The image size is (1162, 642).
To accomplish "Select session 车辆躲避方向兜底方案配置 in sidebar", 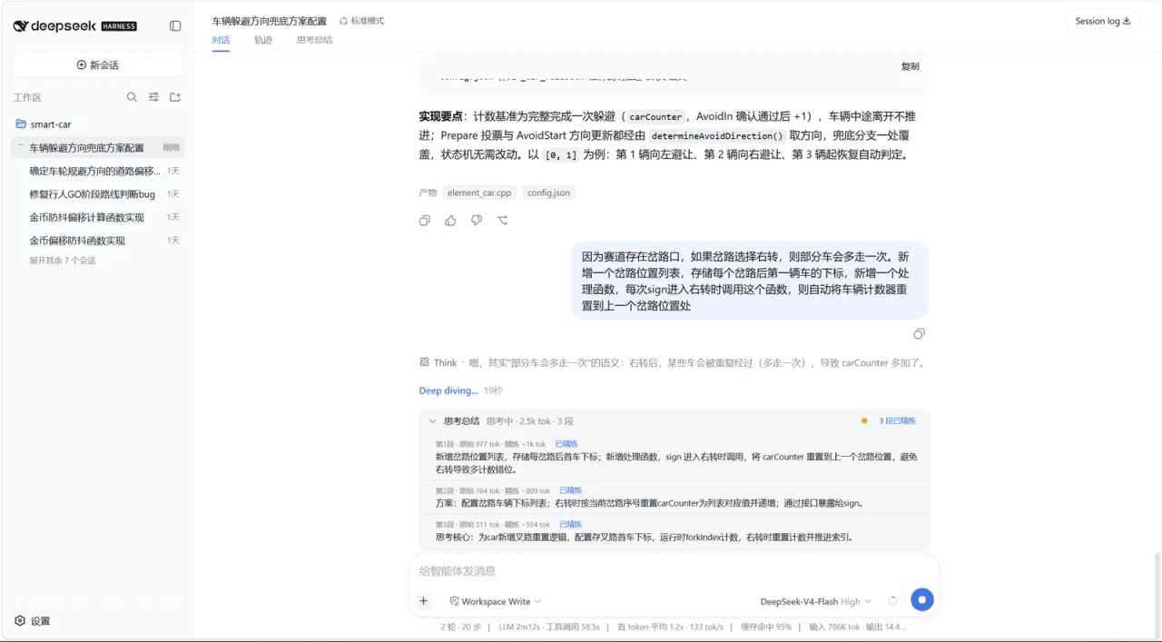I will [98, 148].
